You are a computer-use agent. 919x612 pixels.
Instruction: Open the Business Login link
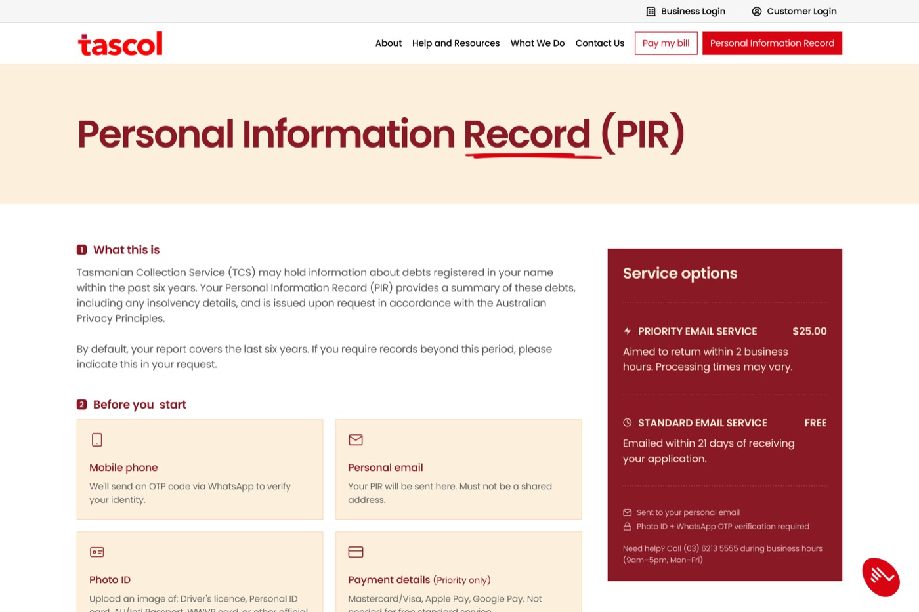click(x=693, y=11)
